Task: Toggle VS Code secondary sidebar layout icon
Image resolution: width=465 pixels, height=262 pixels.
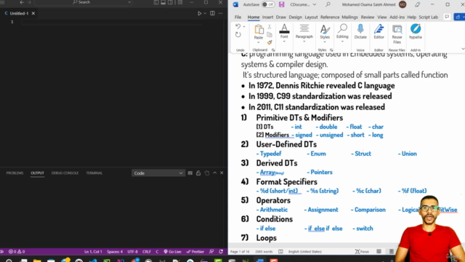Action: pos(171,2)
